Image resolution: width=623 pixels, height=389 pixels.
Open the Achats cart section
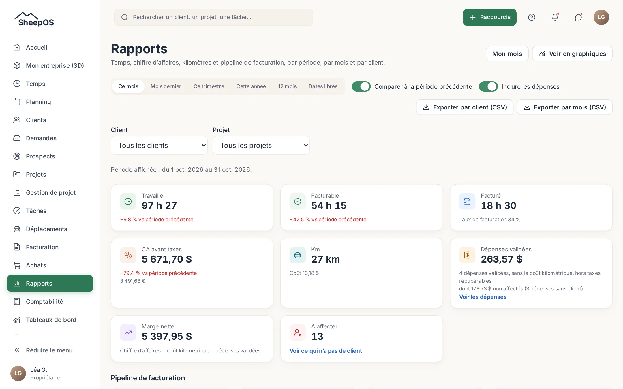50,265
